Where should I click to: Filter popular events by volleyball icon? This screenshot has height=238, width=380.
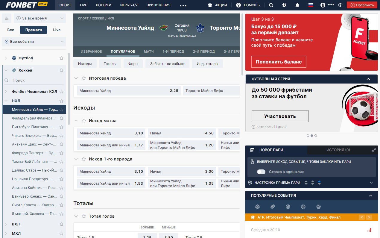318,207
